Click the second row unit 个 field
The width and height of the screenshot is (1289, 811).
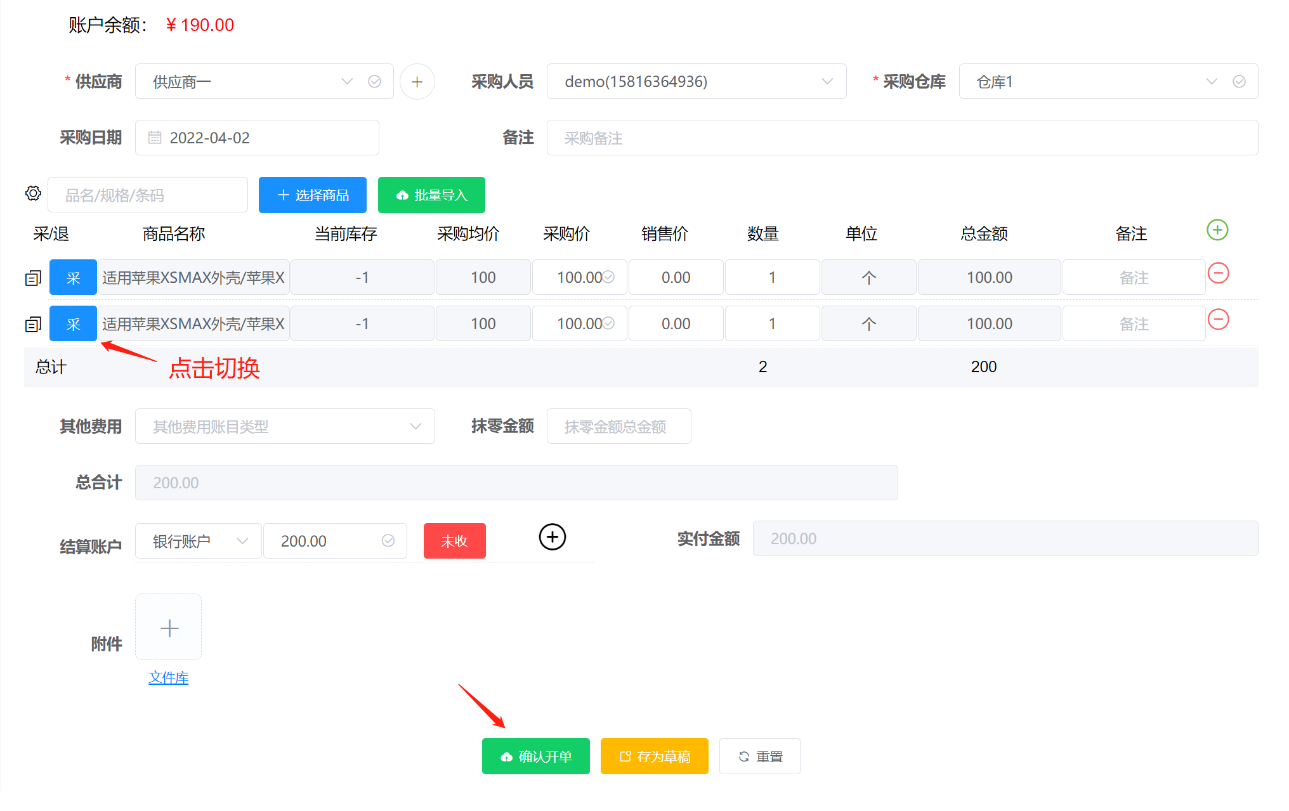pyautogui.click(x=869, y=323)
